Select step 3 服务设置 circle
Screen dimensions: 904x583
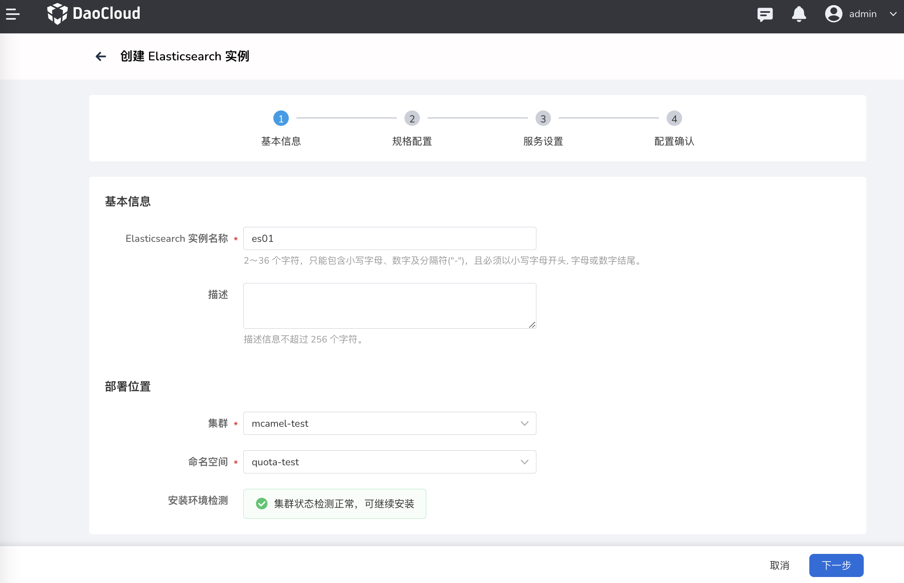coord(543,119)
